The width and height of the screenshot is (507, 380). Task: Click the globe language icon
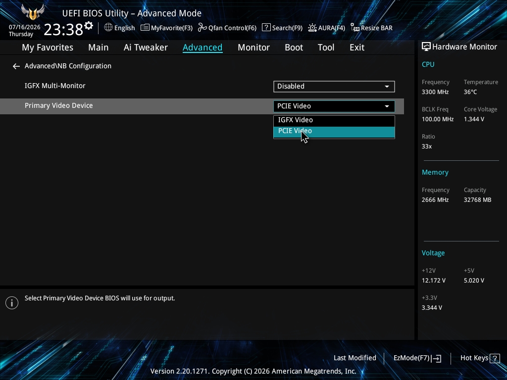coord(108,28)
